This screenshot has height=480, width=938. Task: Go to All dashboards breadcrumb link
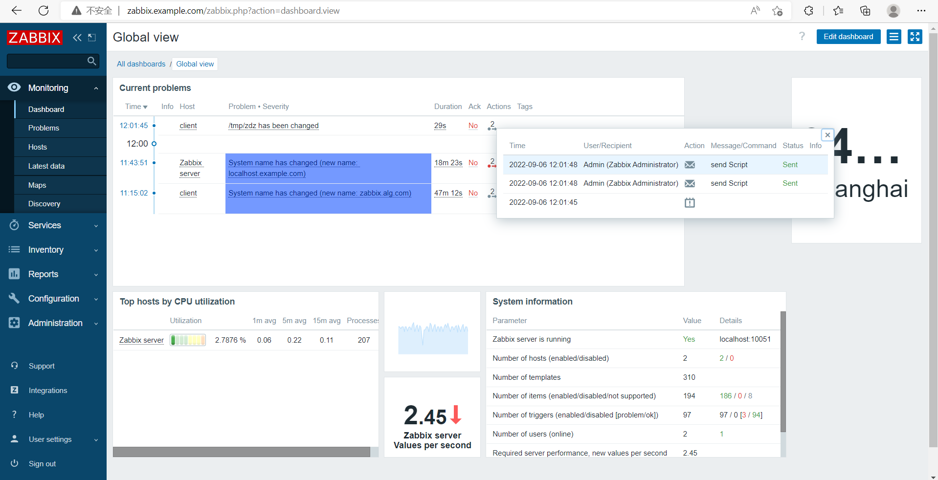point(141,64)
